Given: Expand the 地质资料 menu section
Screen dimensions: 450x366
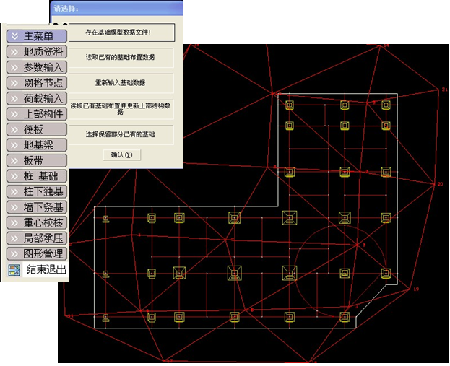Looking at the screenshot, I should pyautogui.click(x=36, y=51).
